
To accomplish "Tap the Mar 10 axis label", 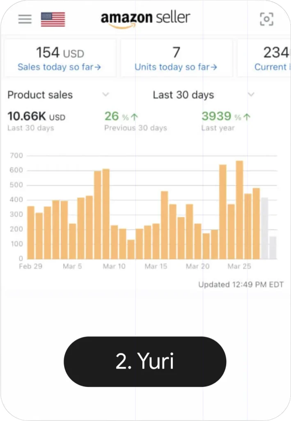I will coord(114,266).
